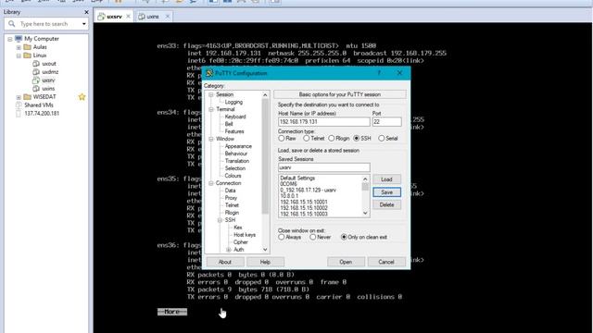Select the Rlogin connection type radio

tap(332, 139)
